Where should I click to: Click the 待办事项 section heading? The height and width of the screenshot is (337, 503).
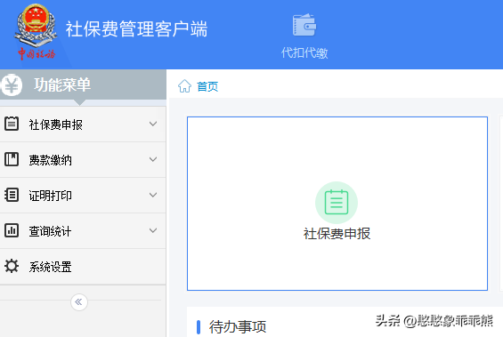(x=238, y=326)
